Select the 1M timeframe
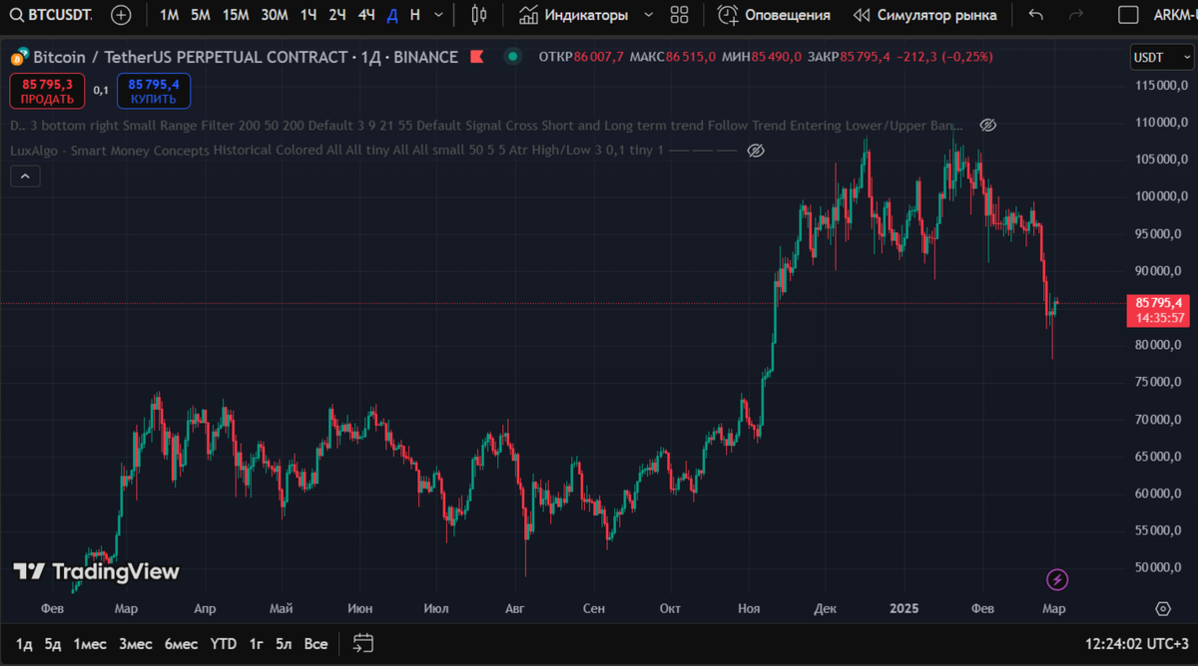Image resolution: width=1198 pixels, height=666 pixels. [x=170, y=15]
